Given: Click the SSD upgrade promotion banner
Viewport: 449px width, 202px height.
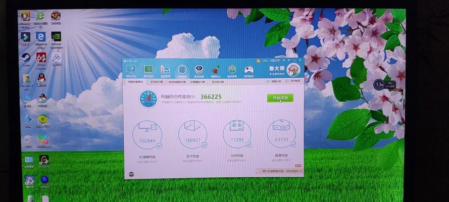Looking at the screenshot, I should (279, 171).
